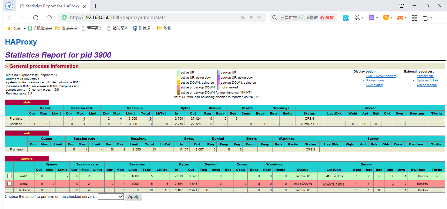Reload the HAProxy statistics page
This screenshot has height=209, width=447.
(x=36, y=18)
